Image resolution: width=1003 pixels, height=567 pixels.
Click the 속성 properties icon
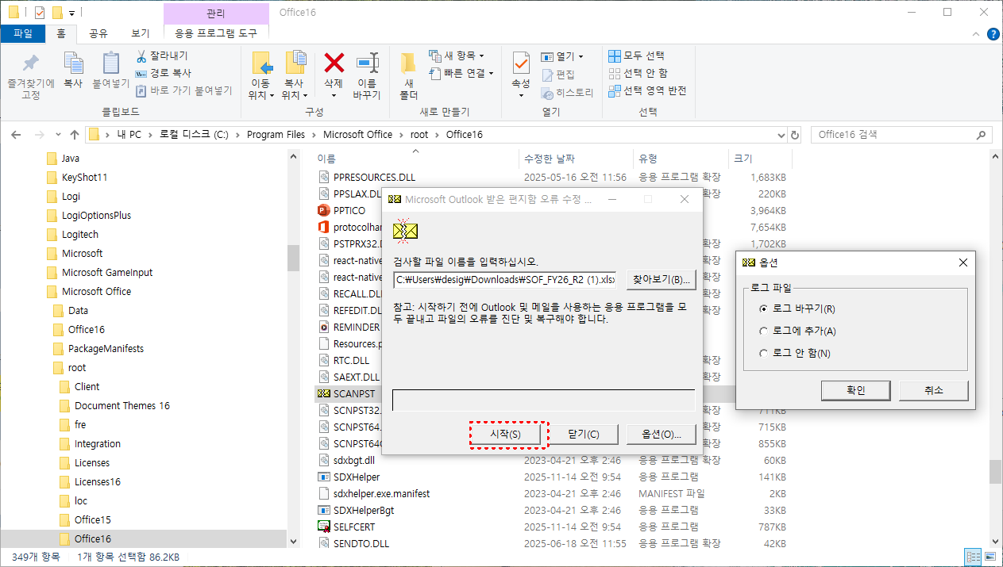pyautogui.click(x=521, y=64)
